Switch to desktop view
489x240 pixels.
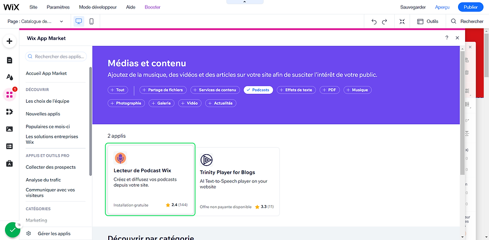(79, 21)
